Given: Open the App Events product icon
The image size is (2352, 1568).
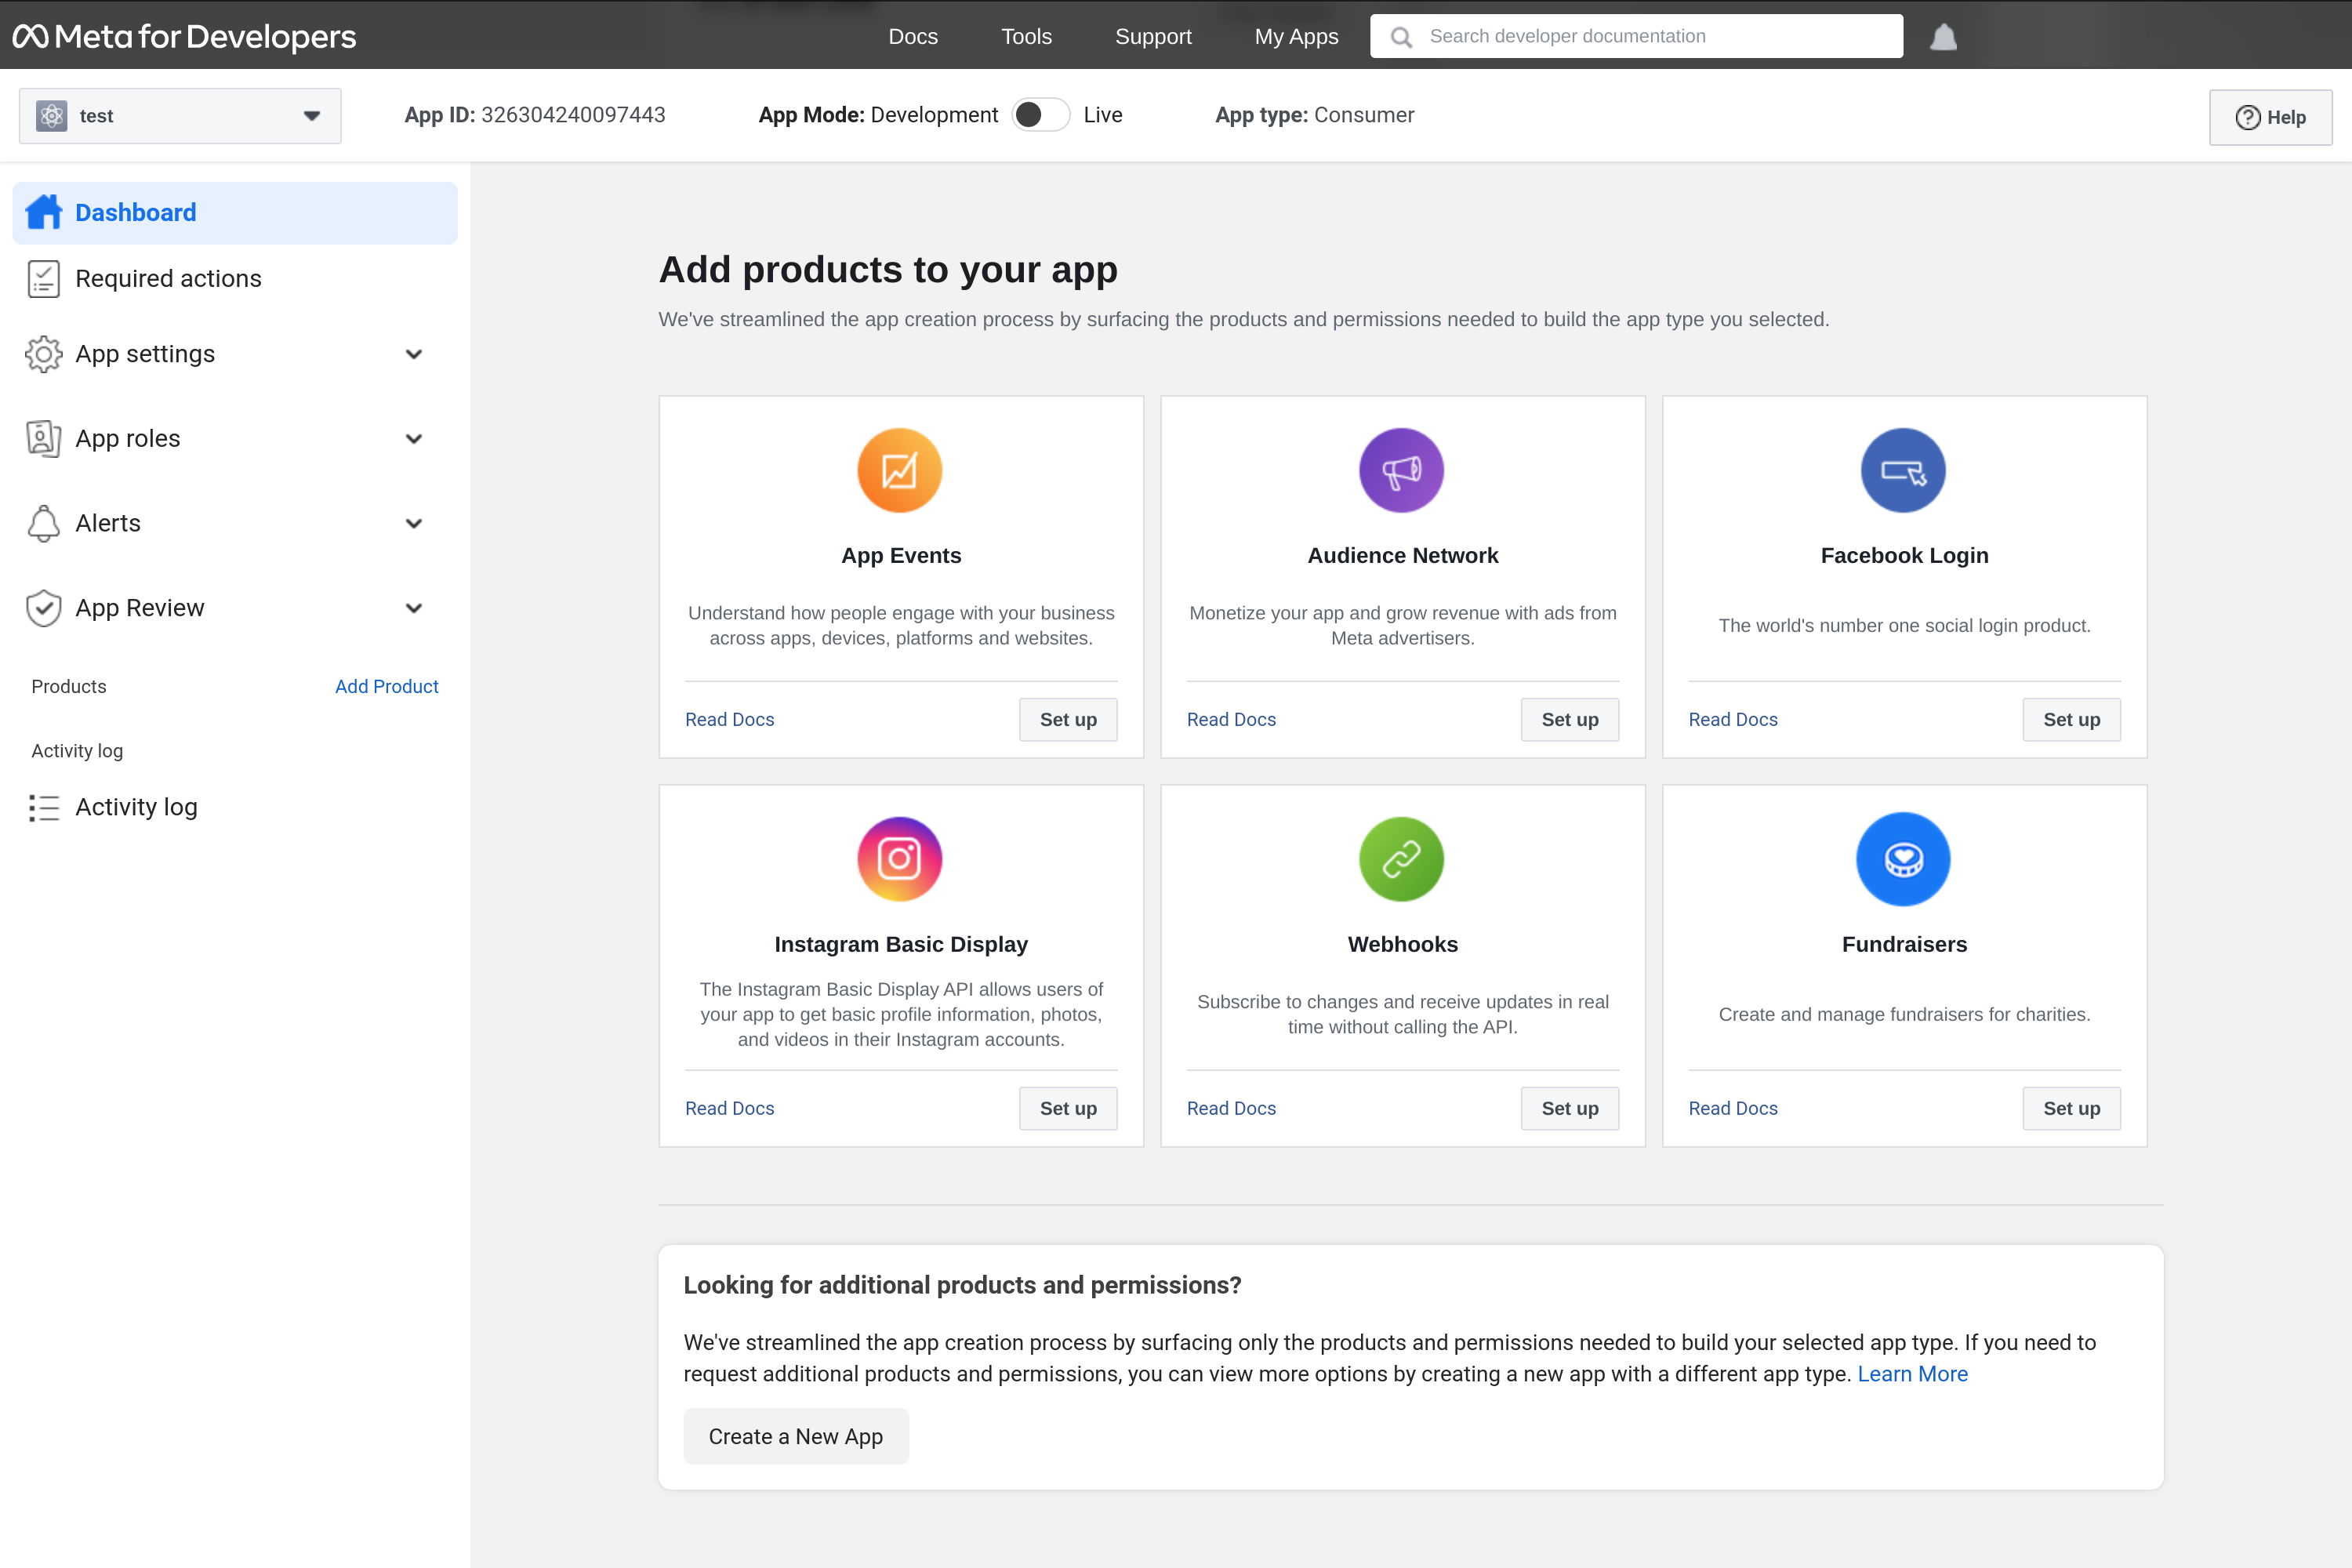Looking at the screenshot, I should (x=899, y=470).
